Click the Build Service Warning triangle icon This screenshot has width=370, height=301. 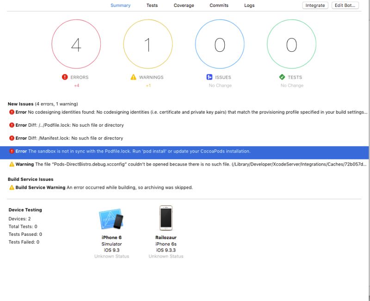click(x=13, y=187)
